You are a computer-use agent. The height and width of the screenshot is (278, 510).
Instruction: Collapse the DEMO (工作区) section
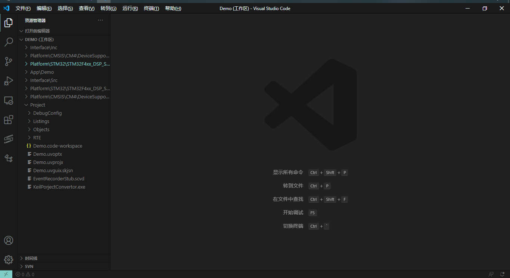[x=64, y=40]
